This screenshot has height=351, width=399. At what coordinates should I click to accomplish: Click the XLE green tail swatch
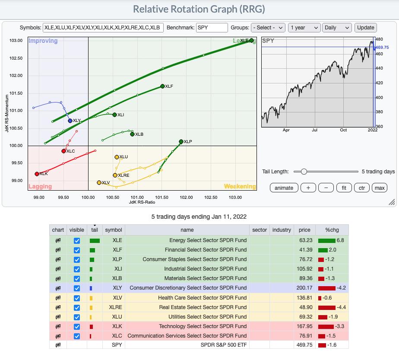coord(95,241)
